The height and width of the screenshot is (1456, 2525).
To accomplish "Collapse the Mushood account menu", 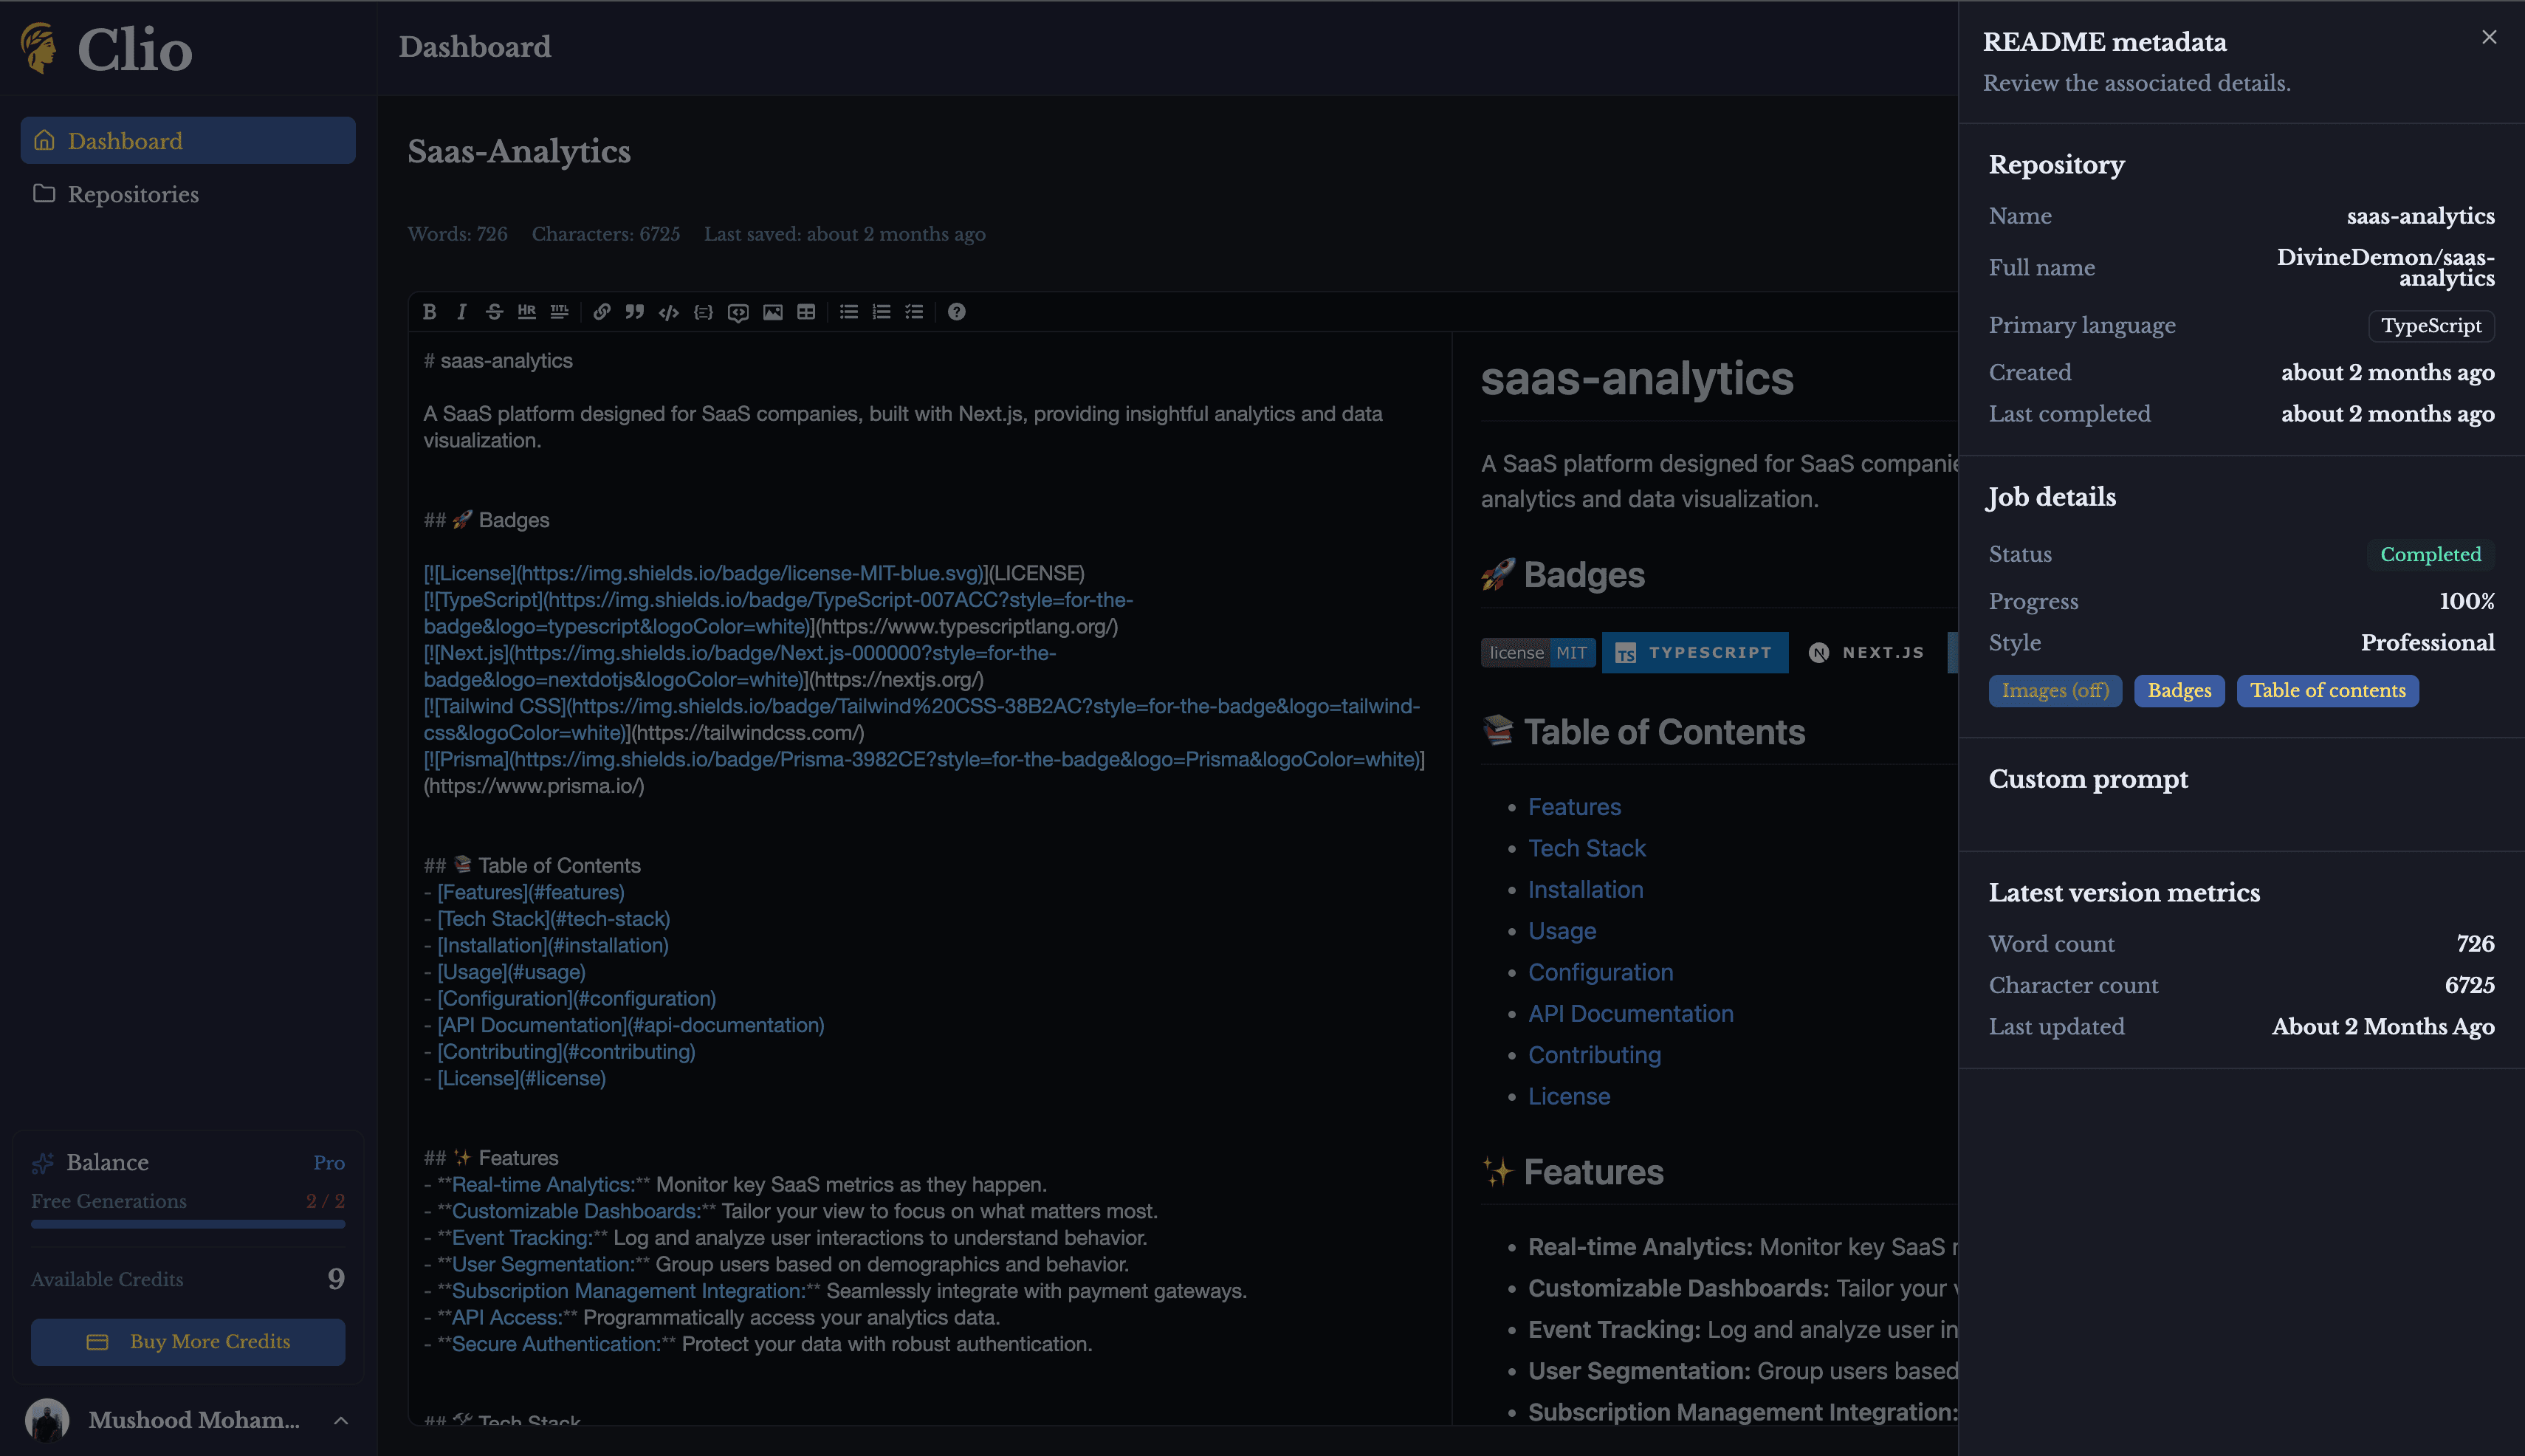I will coord(340,1420).
